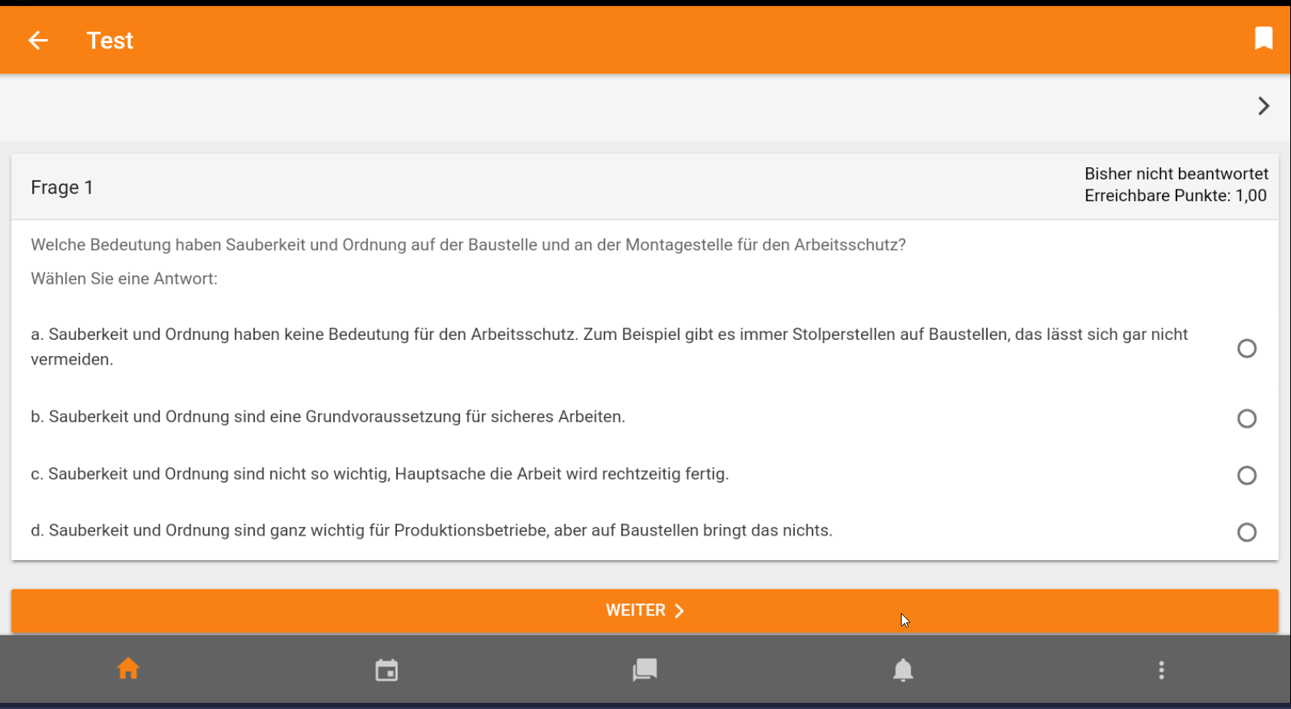Click the bookmark icon in the header
Image resolution: width=1291 pixels, height=709 pixels.
pyautogui.click(x=1263, y=38)
